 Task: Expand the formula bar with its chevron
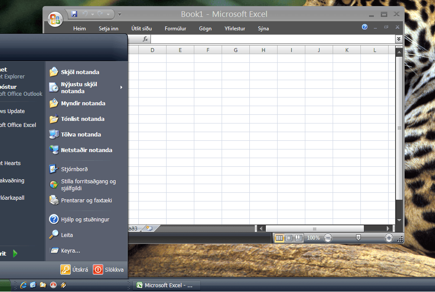399,39
